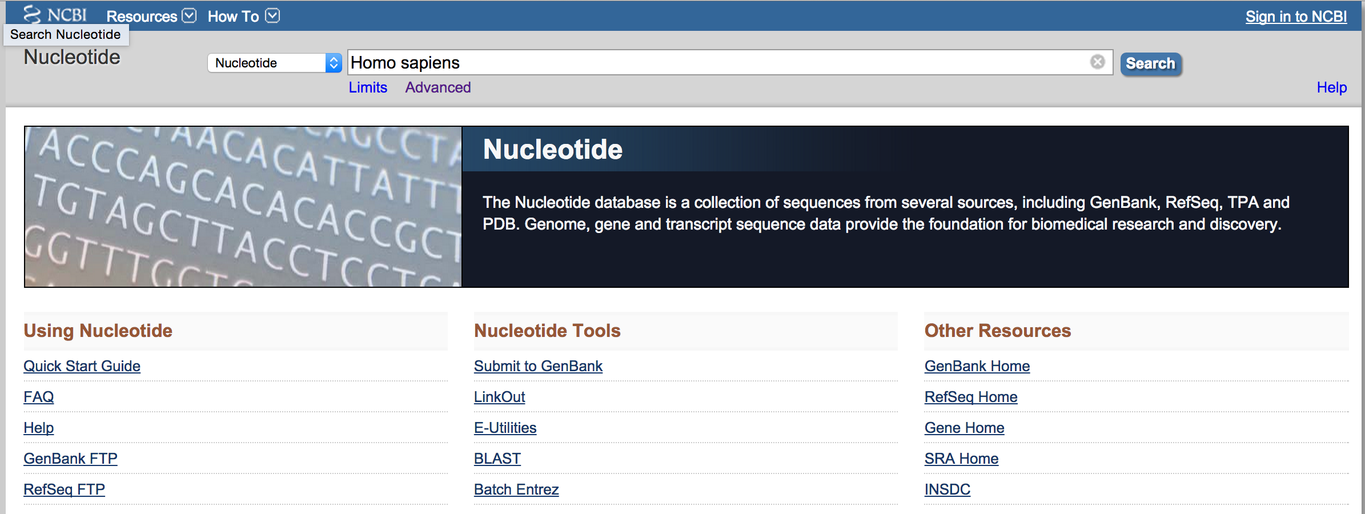The height and width of the screenshot is (514, 1365).
Task: Open the Limits link
Action: coord(368,87)
